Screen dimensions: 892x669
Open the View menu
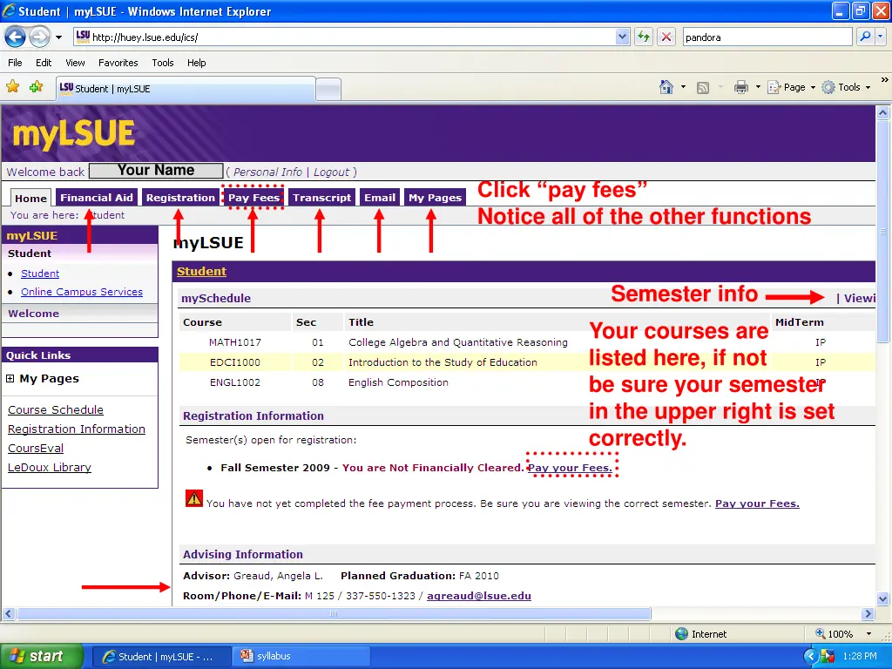[75, 63]
